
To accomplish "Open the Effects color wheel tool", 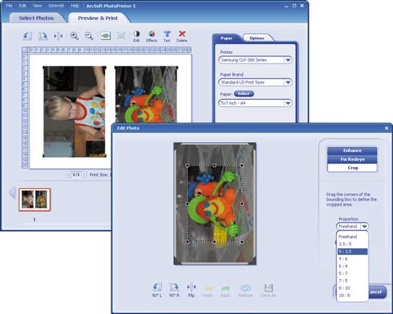I will (151, 36).
